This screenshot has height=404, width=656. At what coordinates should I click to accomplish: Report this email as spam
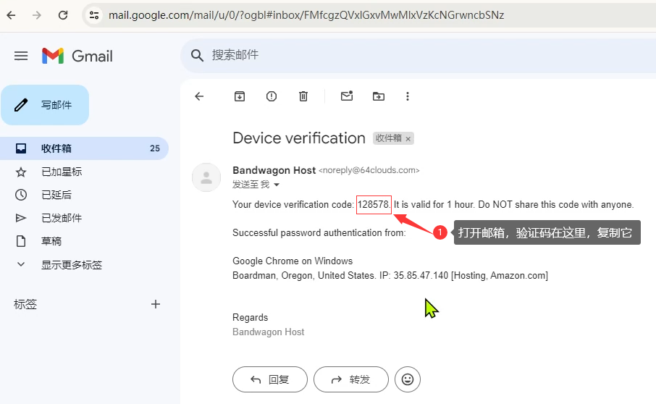point(271,96)
